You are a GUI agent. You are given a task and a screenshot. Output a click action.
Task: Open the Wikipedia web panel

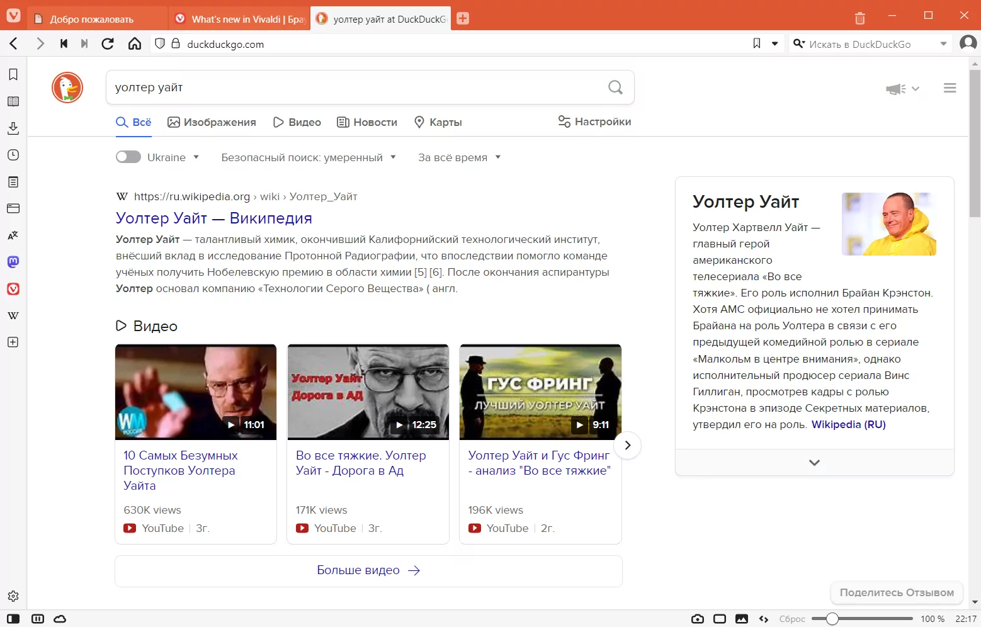click(13, 315)
